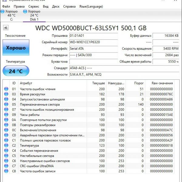Click status icon for attribute 04 spindle starts
The width and height of the screenshot is (182, 182).
click(x=6, y=99)
